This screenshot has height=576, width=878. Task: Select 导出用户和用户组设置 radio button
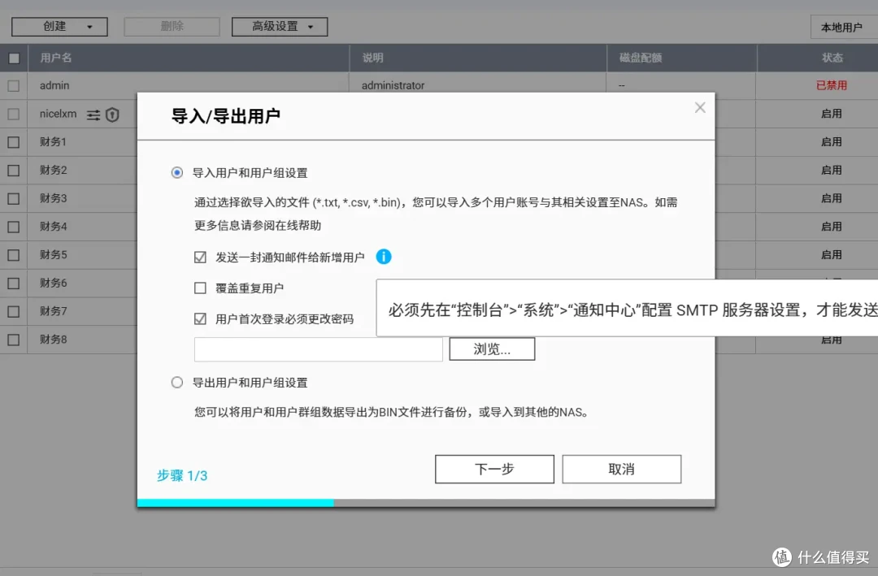click(x=177, y=383)
